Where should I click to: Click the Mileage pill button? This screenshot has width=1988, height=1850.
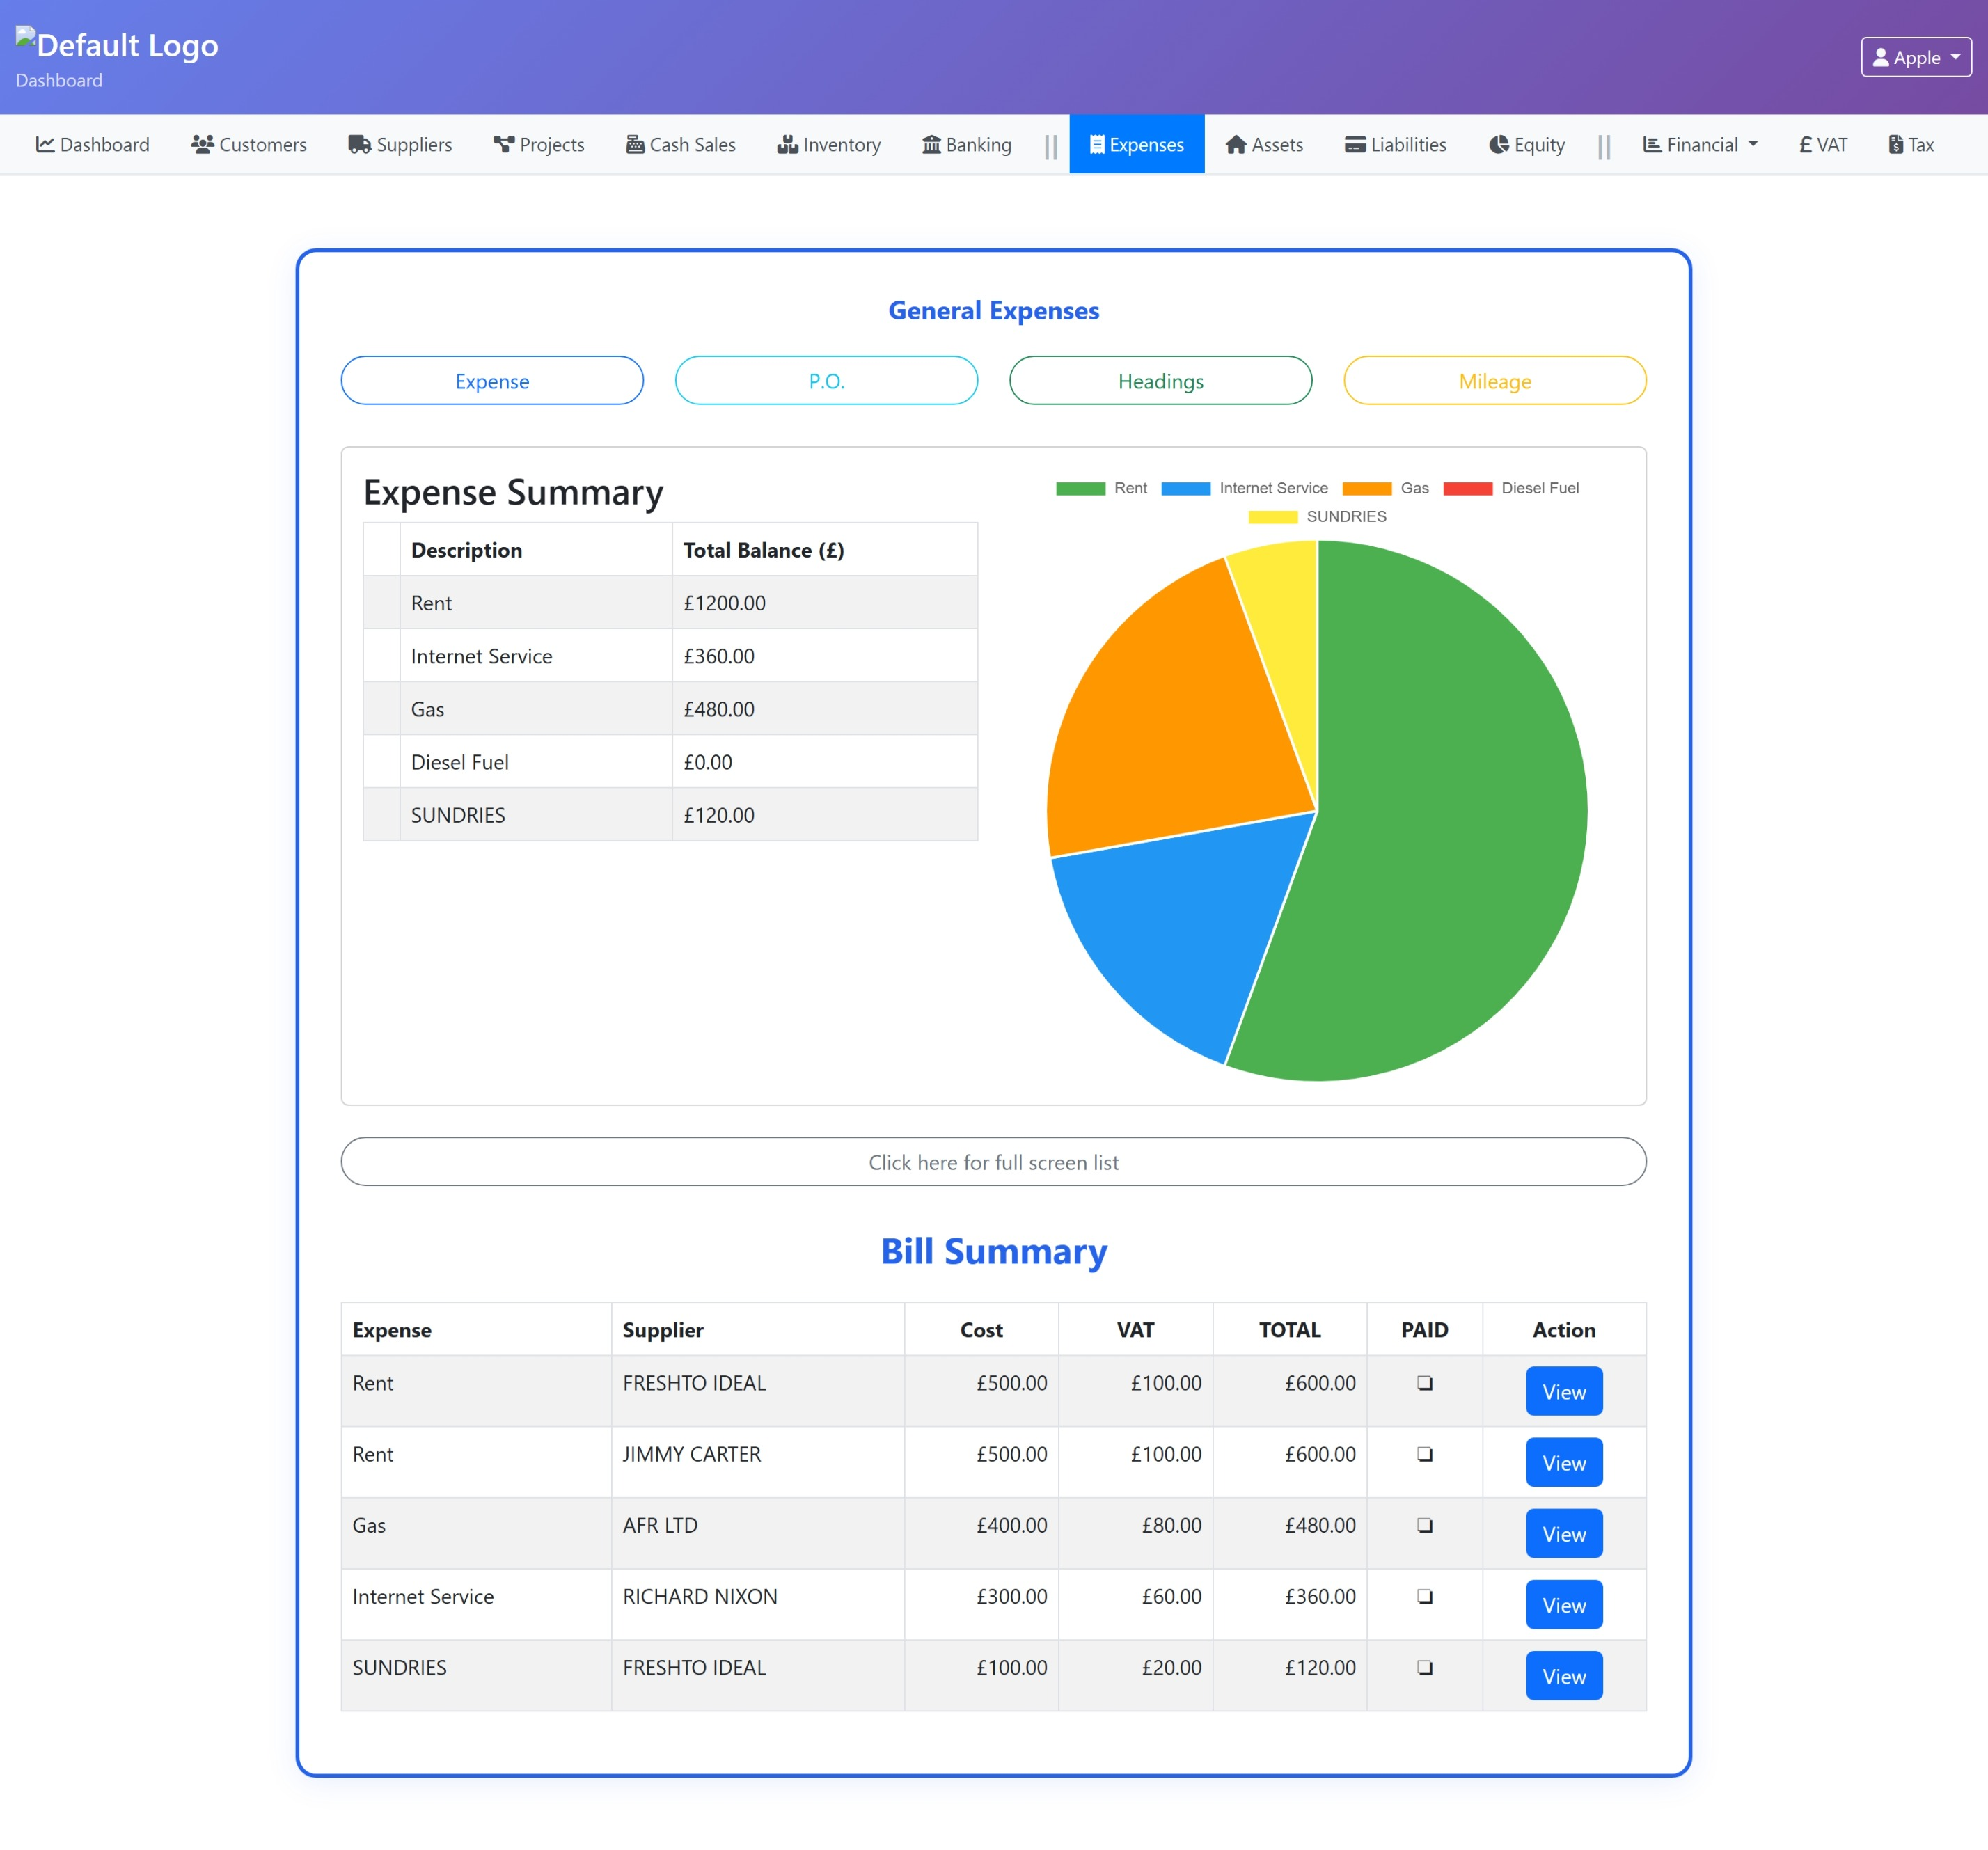click(x=1495, y=380)
